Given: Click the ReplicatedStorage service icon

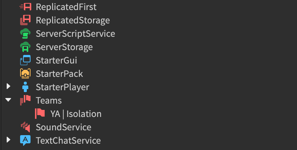Looking at the screenshot, I should click(x=25, y=20).
